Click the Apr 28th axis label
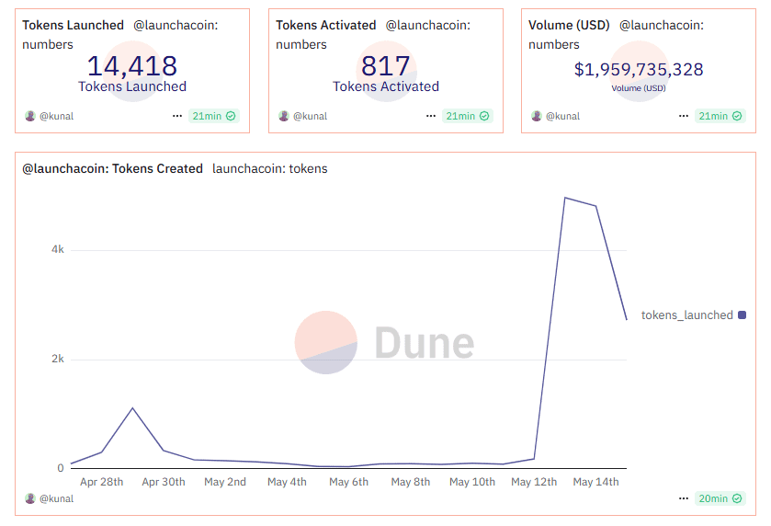 pyautogui.click(x=102, y=482)
